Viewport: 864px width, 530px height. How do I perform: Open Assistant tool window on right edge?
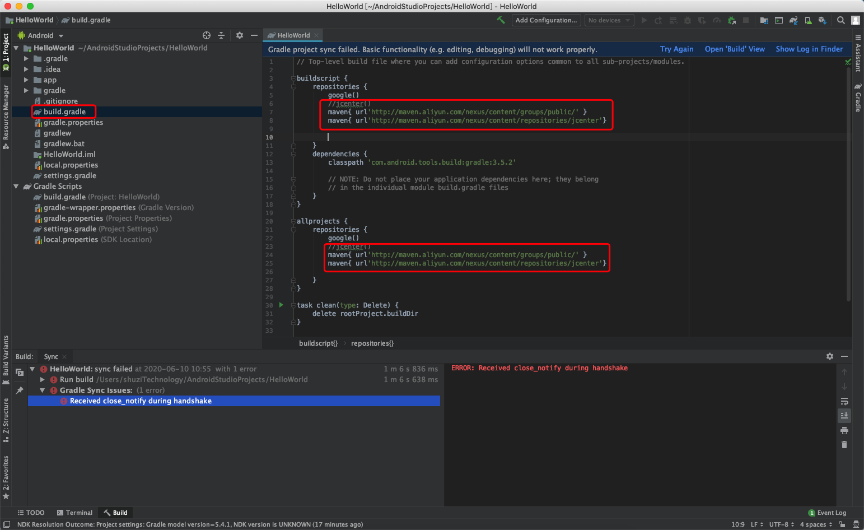click(x=858, y=53)
